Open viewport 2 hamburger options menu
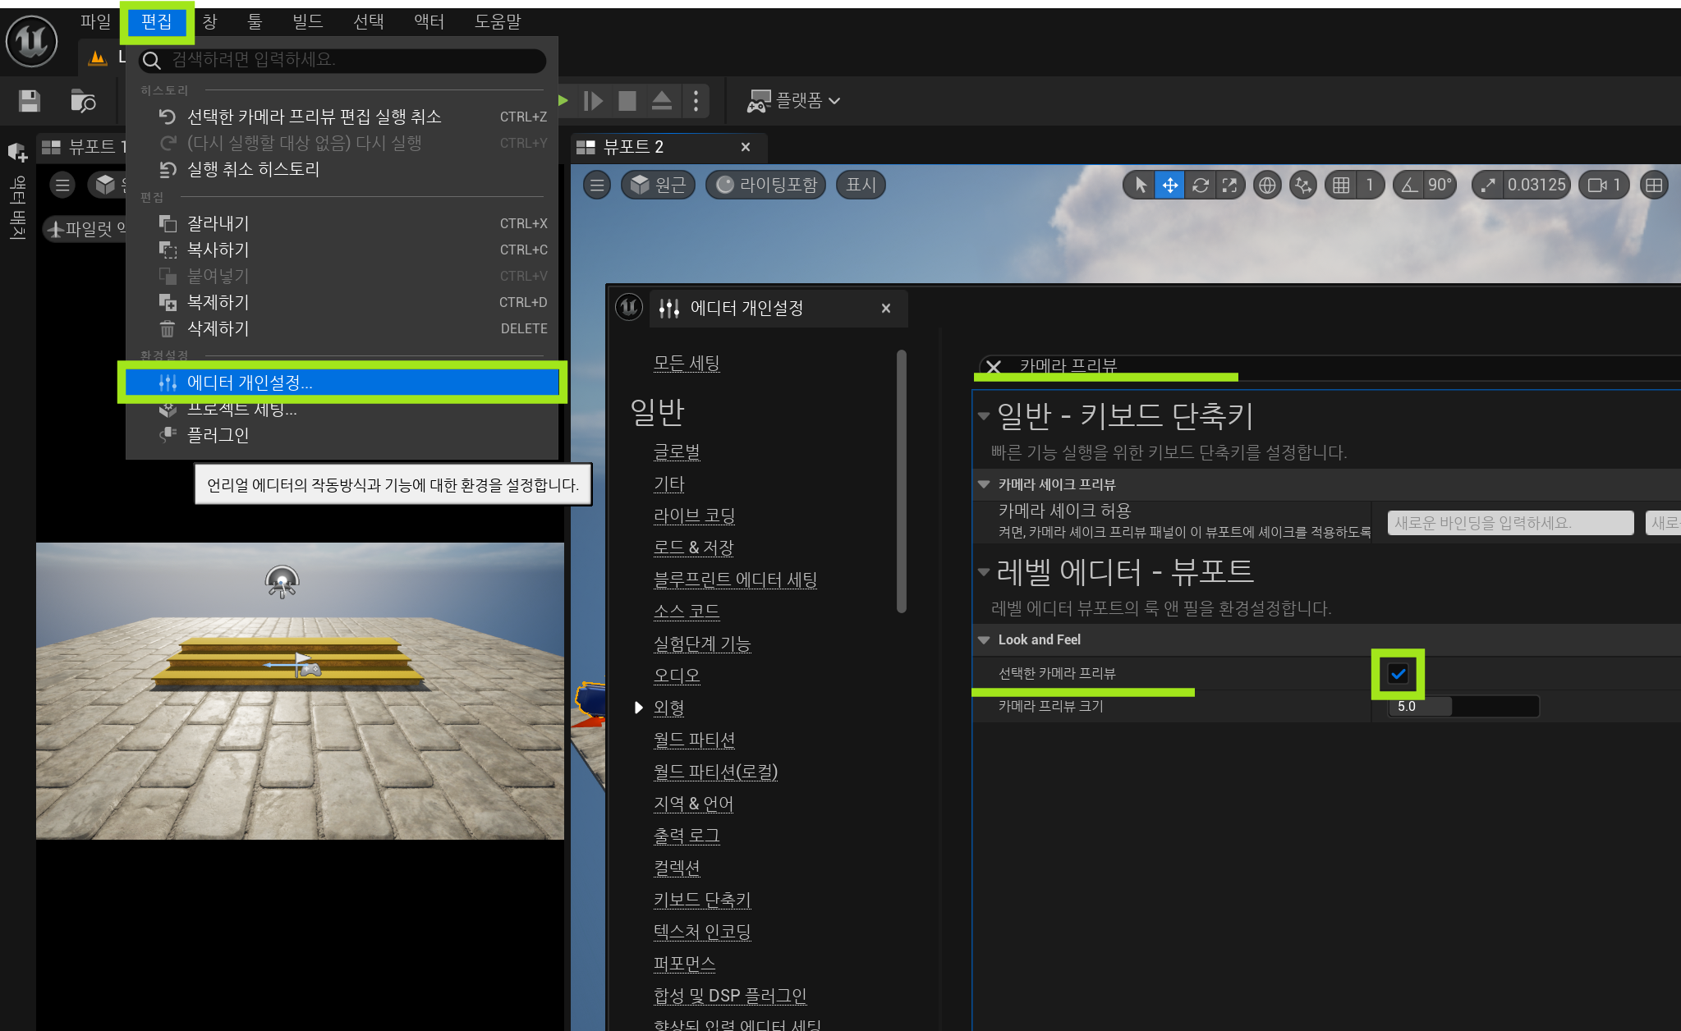Viewport: 1681px width, 1031px height. tap(597, 186)
